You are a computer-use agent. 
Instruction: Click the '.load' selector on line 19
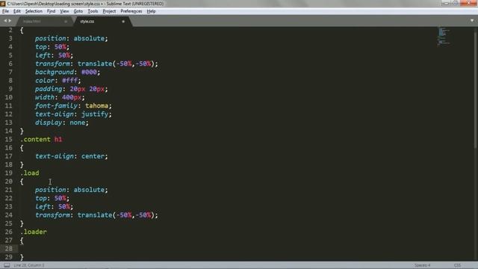(x=30, y=173)
